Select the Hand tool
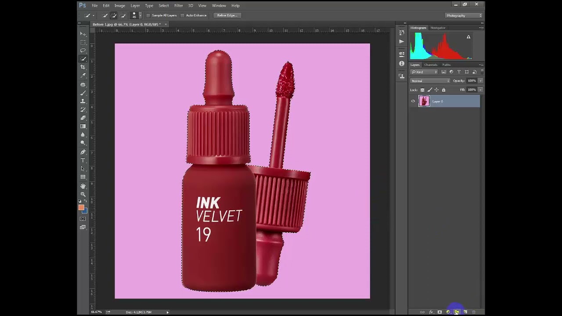 pyautogui.click(x=83, y=186)
